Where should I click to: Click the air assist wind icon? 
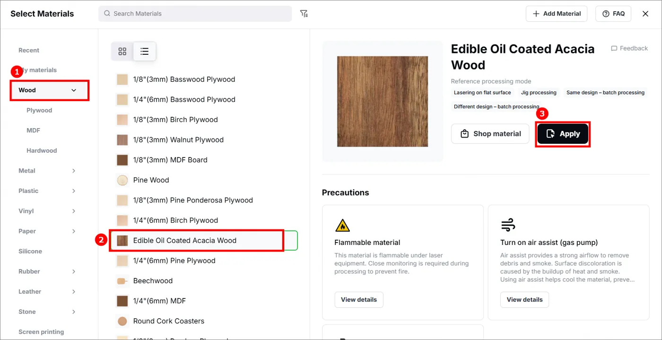(x=508, y=225)
